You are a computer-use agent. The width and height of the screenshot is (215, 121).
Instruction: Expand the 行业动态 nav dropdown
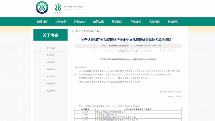tap(80, 22)
